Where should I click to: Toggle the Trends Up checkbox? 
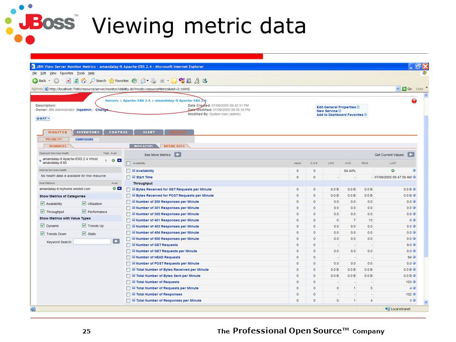(x=84, y=225)
